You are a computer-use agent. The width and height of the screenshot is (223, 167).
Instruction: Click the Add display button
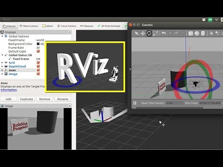pos(8,99)
